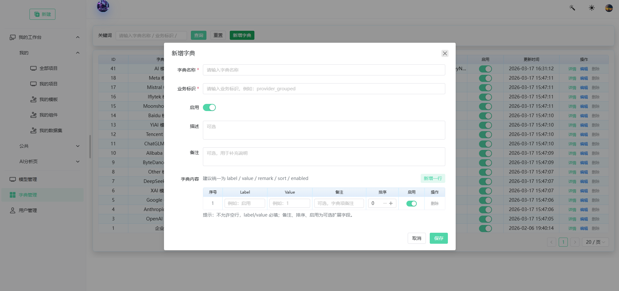Click 删除 in dictionary content row 1
The image size is (619, 291).
point(435,204)
